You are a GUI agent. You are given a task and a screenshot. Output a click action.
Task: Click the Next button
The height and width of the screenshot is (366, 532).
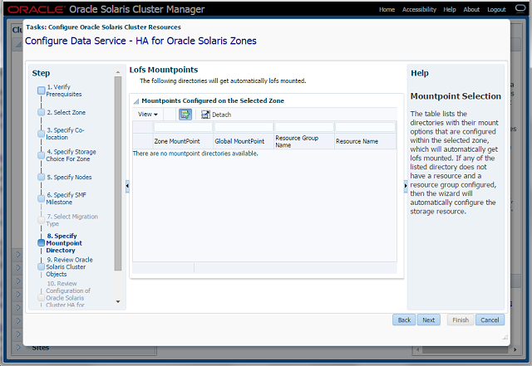[428, 320]
